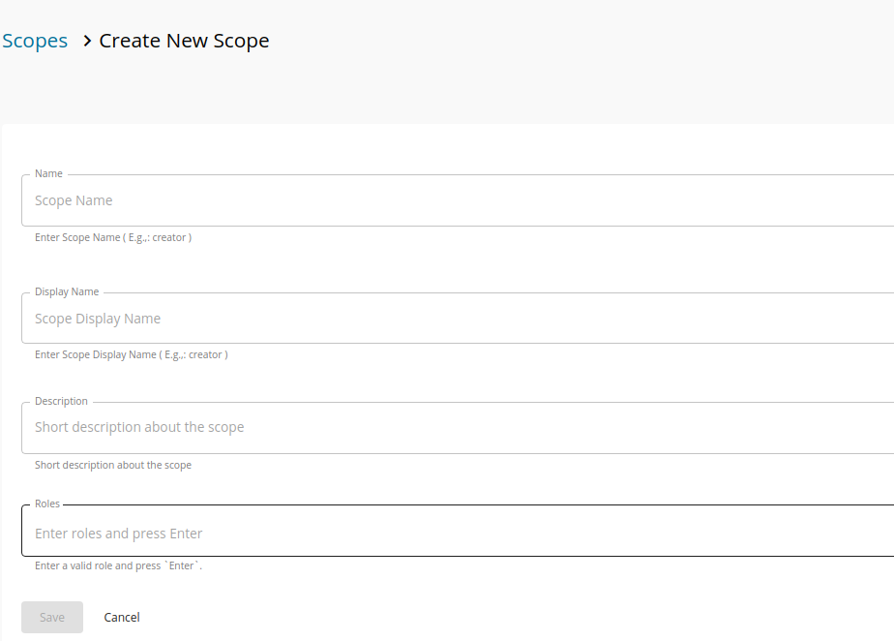The width and height of the screenshot is (894, 641).
Task: Click the Cancel button
Action: pos(121,617)
